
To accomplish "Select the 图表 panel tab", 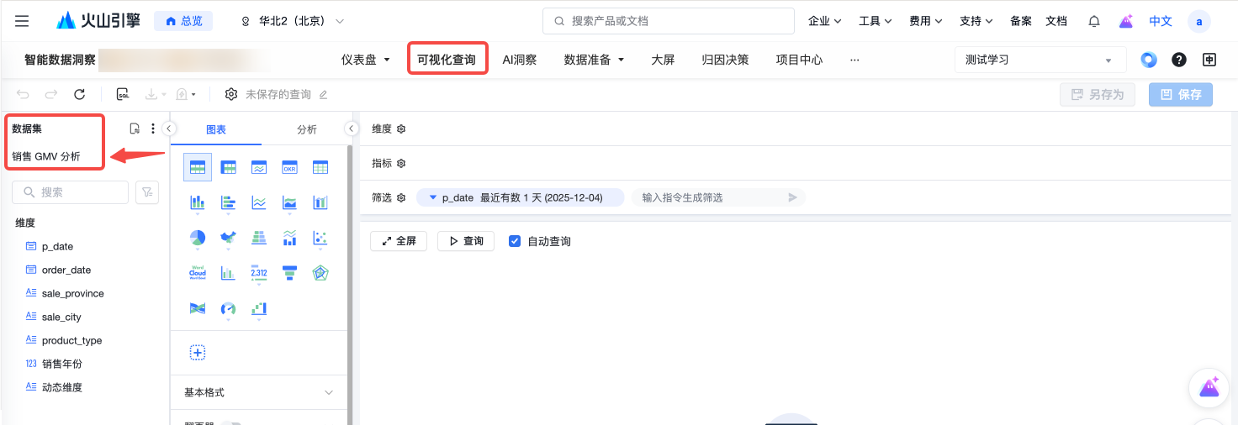I will pyautogui.click(x=216, y=129).
